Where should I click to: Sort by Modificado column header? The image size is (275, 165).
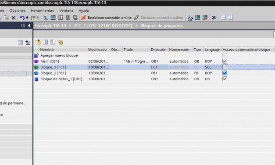pyautogui.click(x=98, y=50)
